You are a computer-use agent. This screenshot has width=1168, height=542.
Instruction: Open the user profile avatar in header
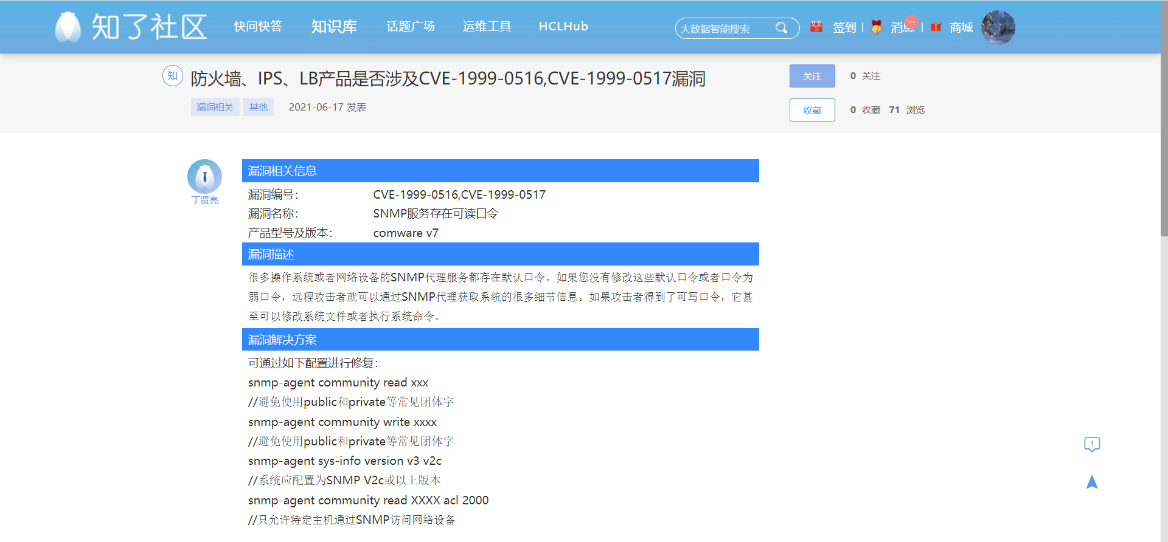998,27
